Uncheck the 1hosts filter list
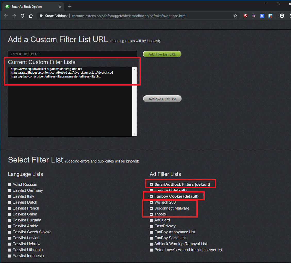Screen dimensions: 291x263 (151, 214)
